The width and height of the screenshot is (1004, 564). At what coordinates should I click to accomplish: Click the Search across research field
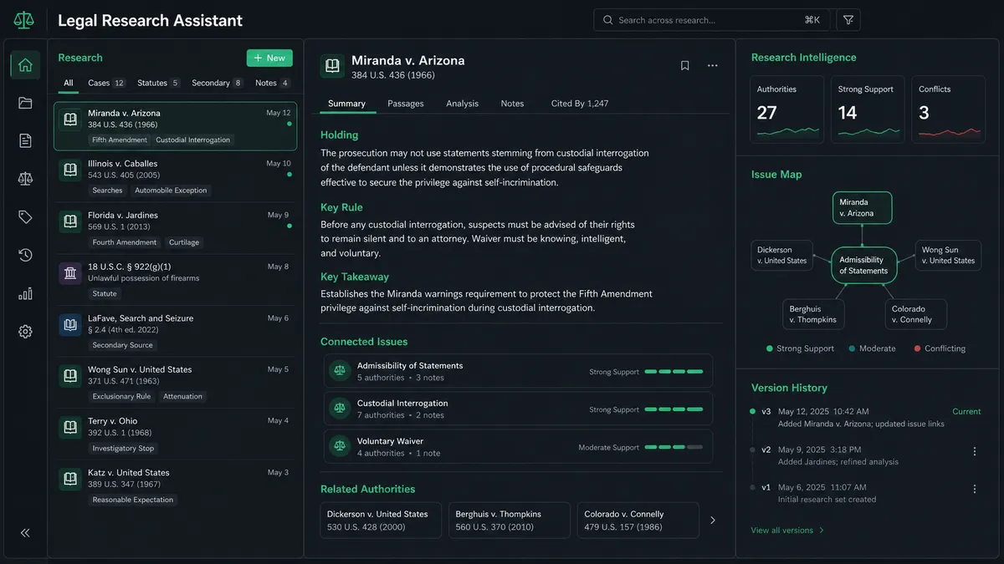click(711, 20)
